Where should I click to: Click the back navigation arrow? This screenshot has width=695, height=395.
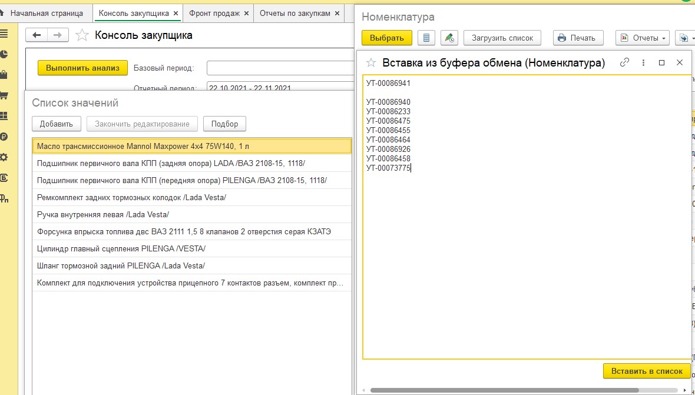[37, 35]
